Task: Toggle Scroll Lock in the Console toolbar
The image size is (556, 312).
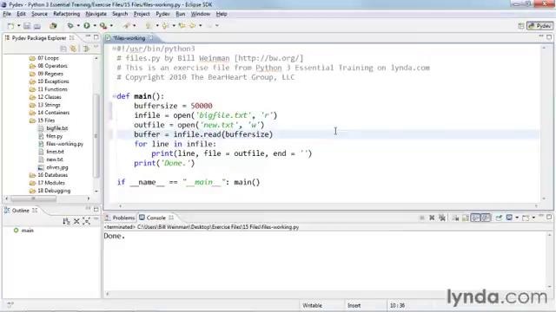Action: point(466,218)
